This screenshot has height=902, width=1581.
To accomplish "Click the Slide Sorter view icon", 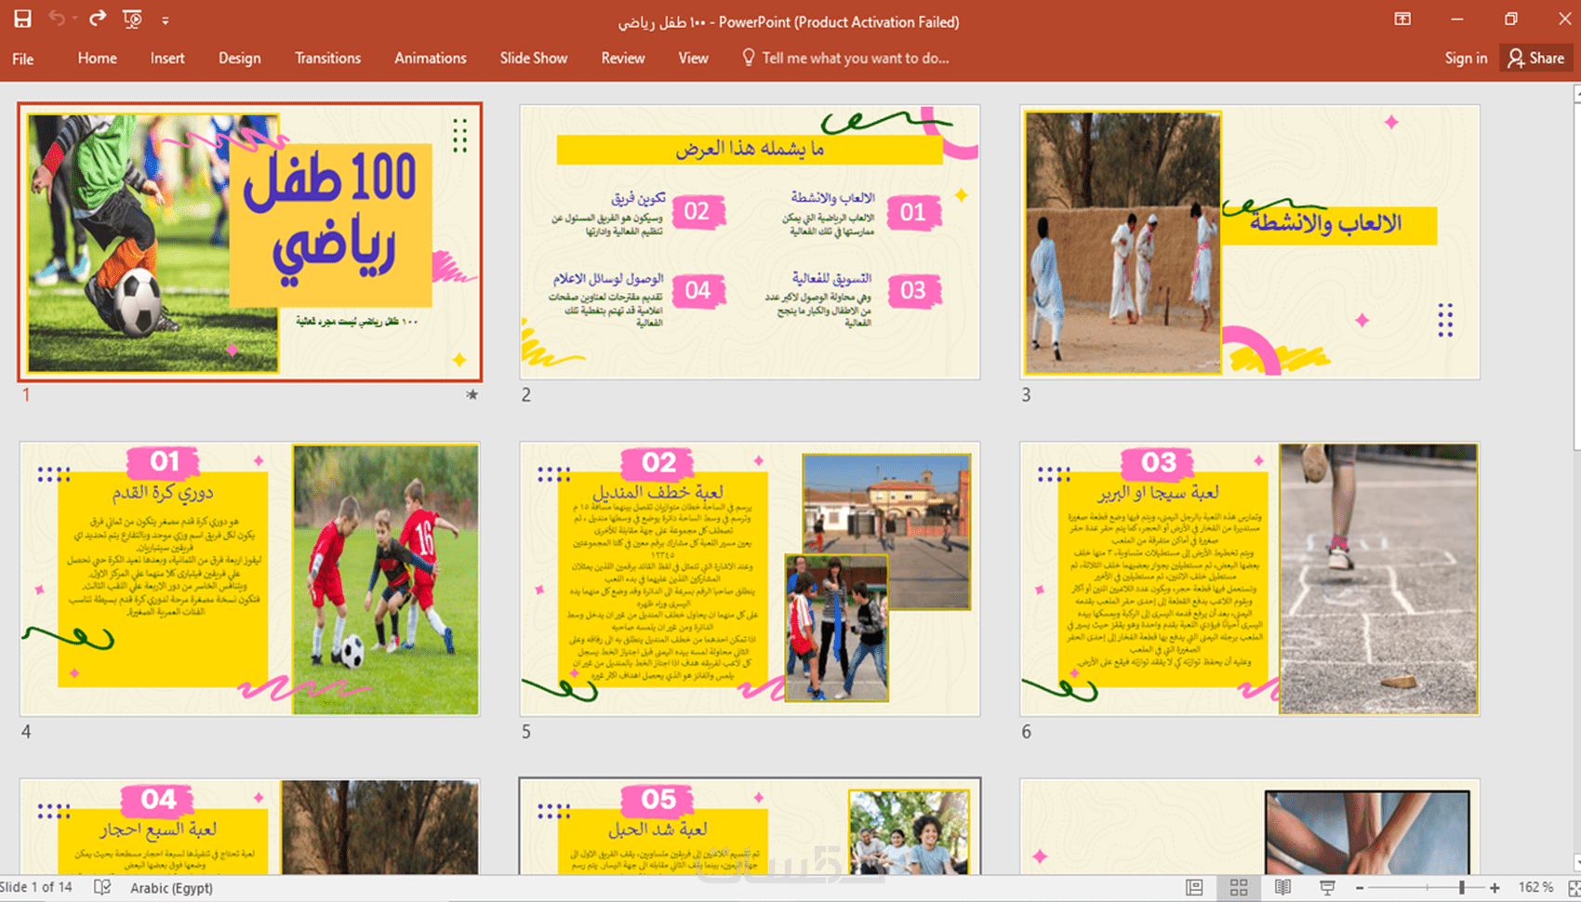I will (1239, 888).
